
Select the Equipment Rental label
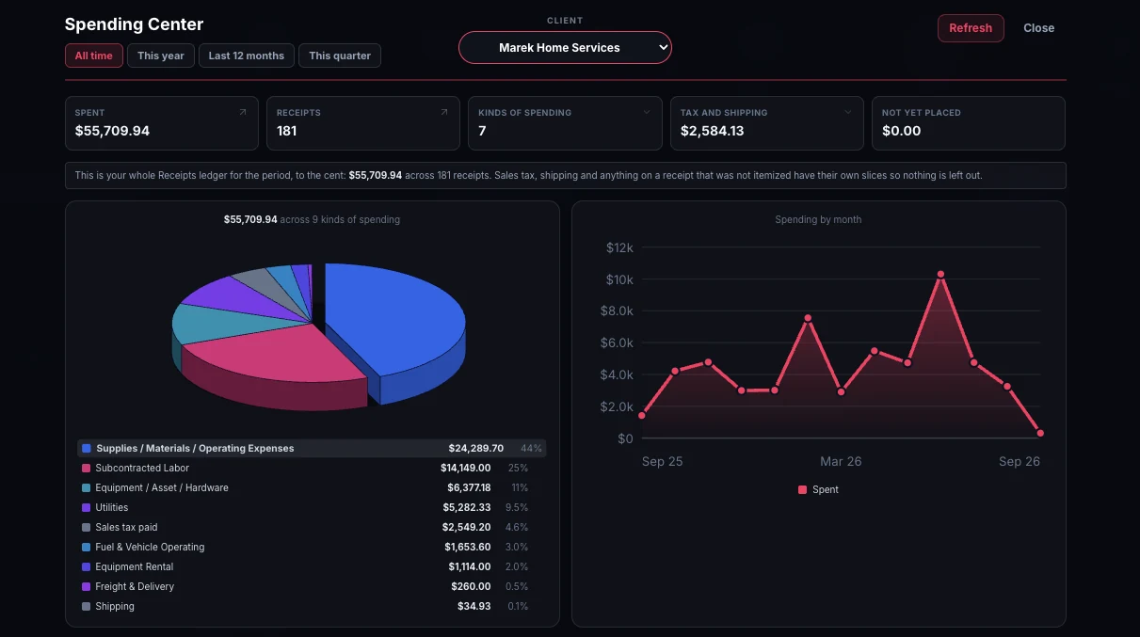135,567
